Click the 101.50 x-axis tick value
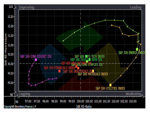The width and height of the screenshot is (150, 113). point(107,101)
